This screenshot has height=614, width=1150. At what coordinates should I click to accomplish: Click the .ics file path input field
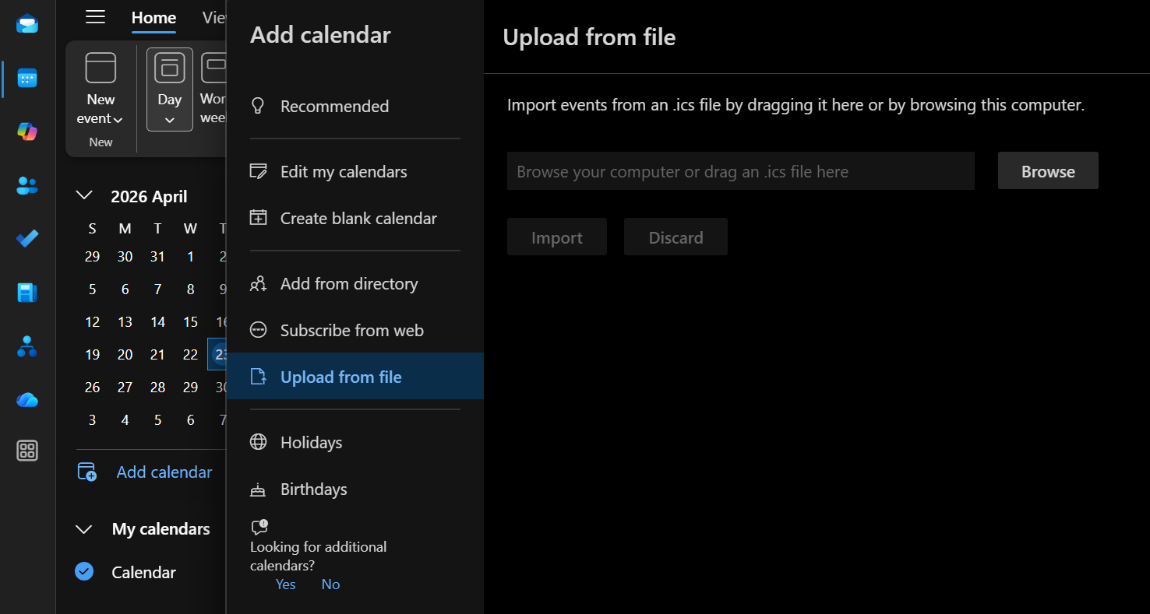click(x=741, y=170)
